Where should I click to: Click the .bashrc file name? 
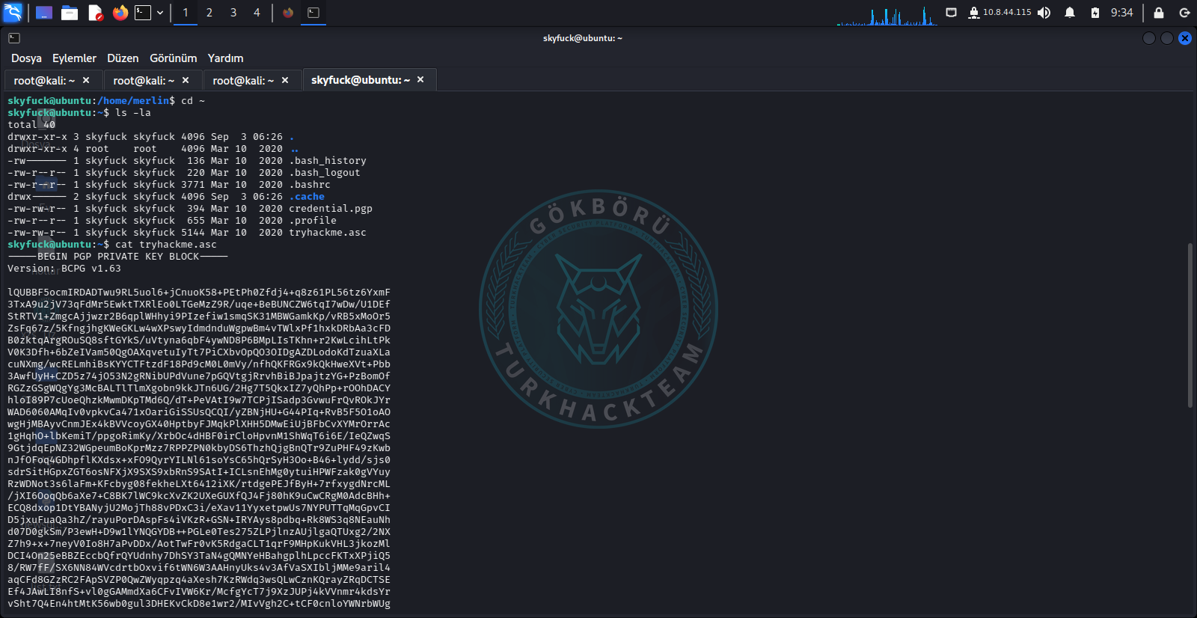pos(310,185)
